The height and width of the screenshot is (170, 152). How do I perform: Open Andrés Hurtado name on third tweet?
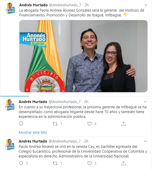[x=33, y=141]
